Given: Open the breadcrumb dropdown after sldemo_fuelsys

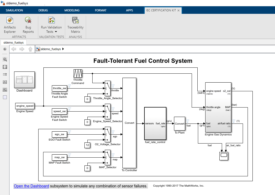Looking at the screenshot, I should (63, 49).
